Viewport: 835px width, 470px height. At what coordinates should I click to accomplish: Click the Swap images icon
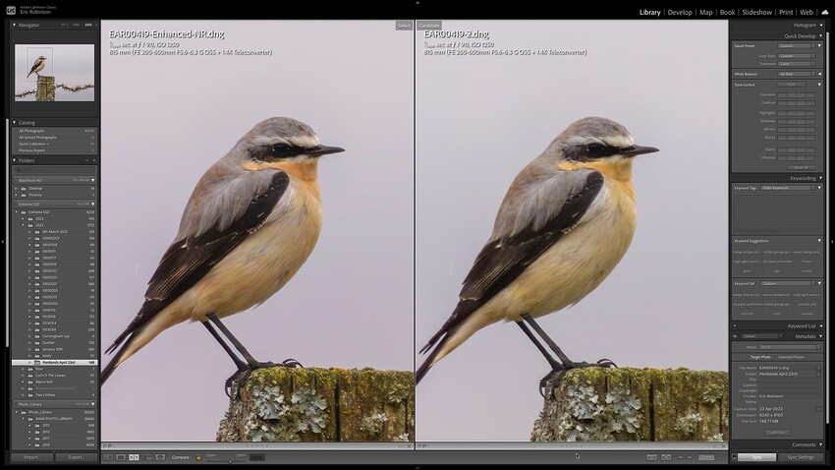[650, 457]
